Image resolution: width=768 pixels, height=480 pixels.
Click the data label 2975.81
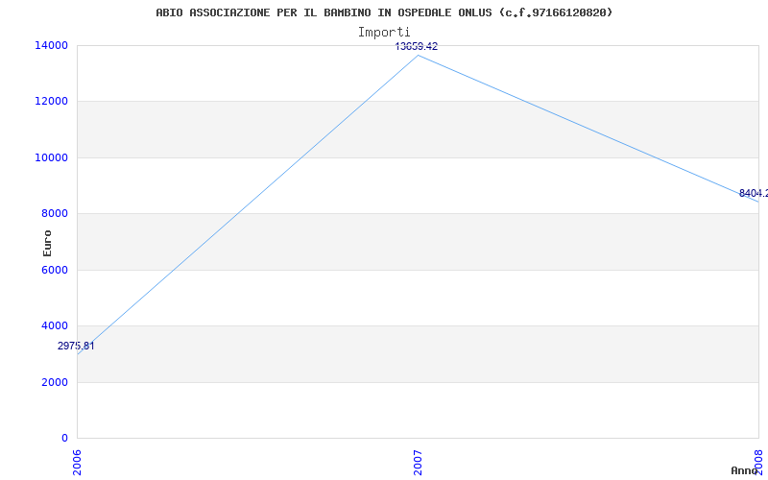pos(76,346)
